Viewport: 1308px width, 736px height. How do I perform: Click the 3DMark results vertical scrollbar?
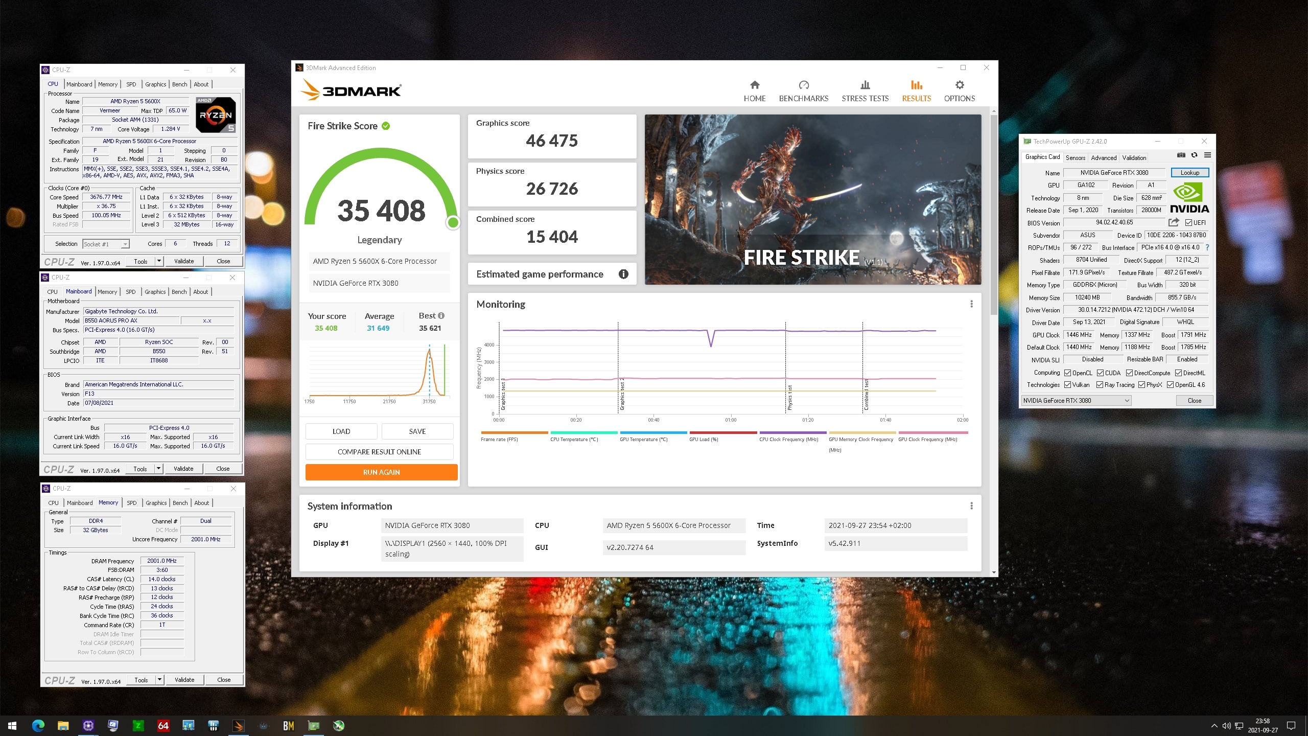pos(993,215)
